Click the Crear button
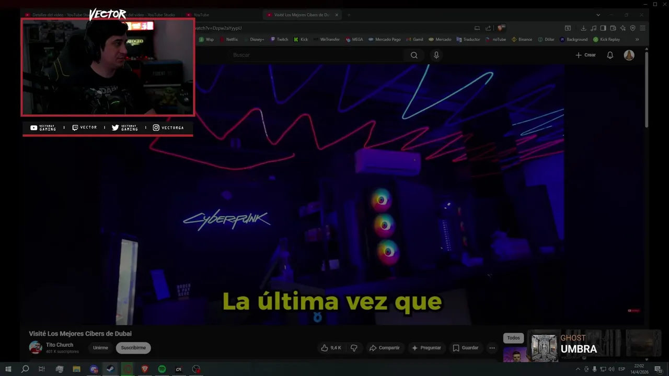 coord(585,55)
